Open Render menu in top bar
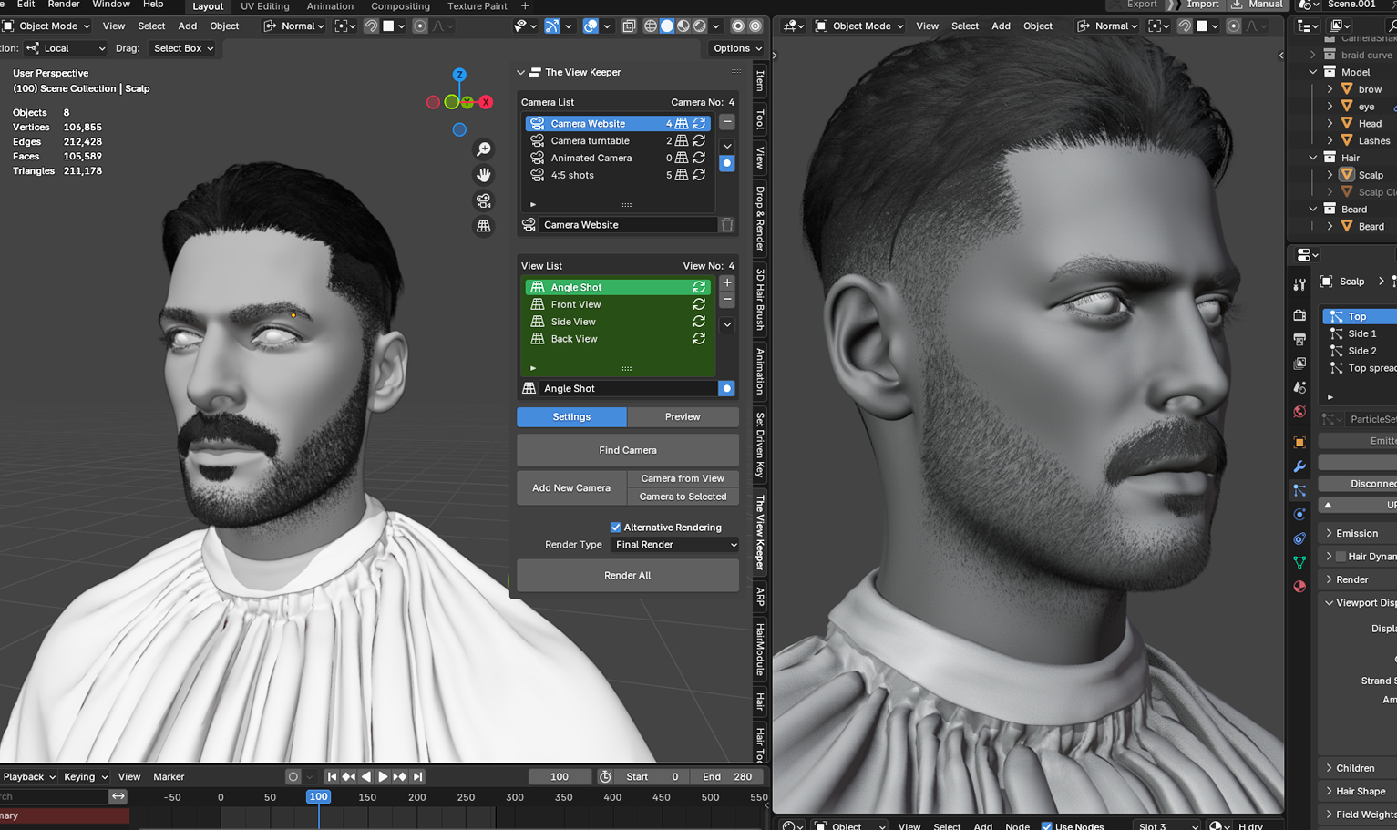Screen dimensions: 1397x830 64,5
